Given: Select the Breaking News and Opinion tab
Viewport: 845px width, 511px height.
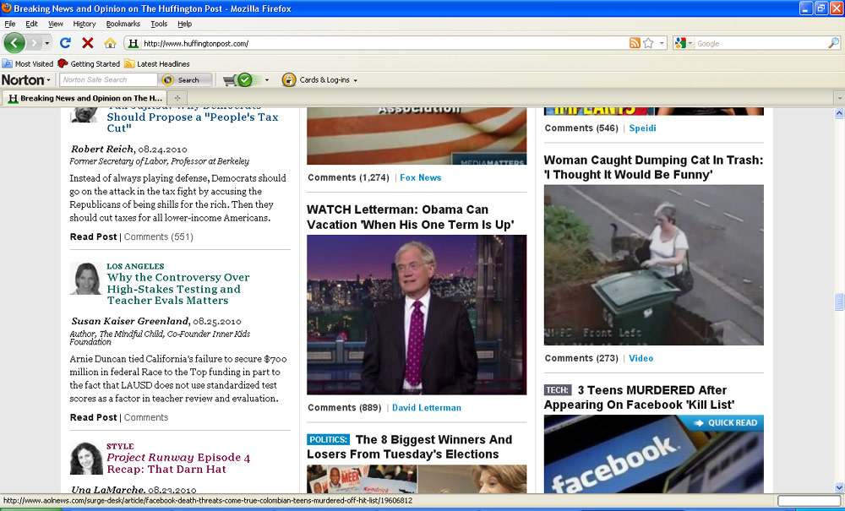Looking at the screenshot, I should 84,98.
